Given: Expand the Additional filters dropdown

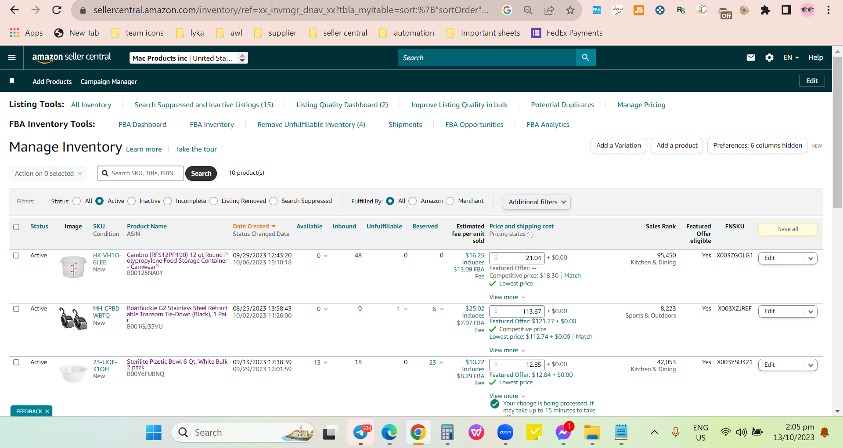Looking at the screenshot, I should pyautogui.click(x=537, y=202).
